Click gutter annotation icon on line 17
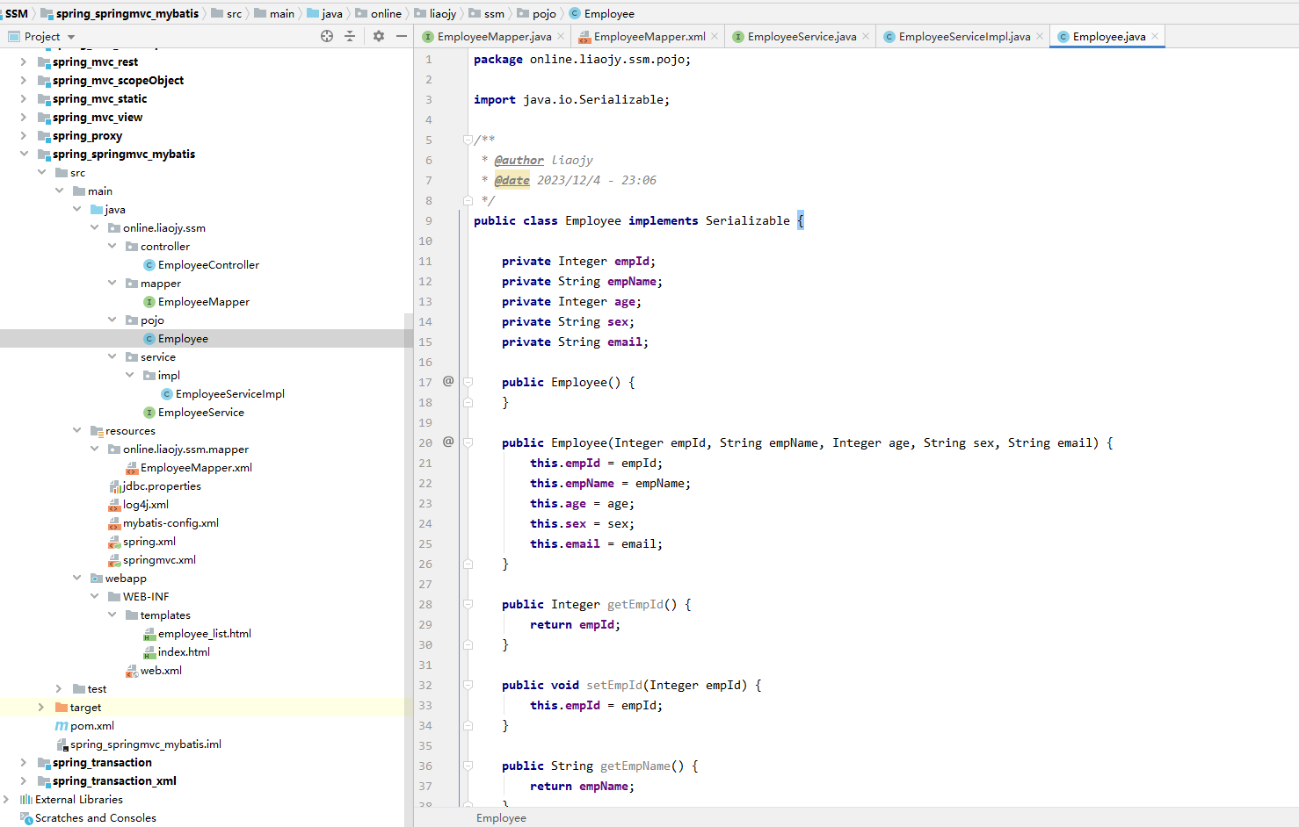The height and width of the screenshot is (827, 1299). [x=448, y=381]
